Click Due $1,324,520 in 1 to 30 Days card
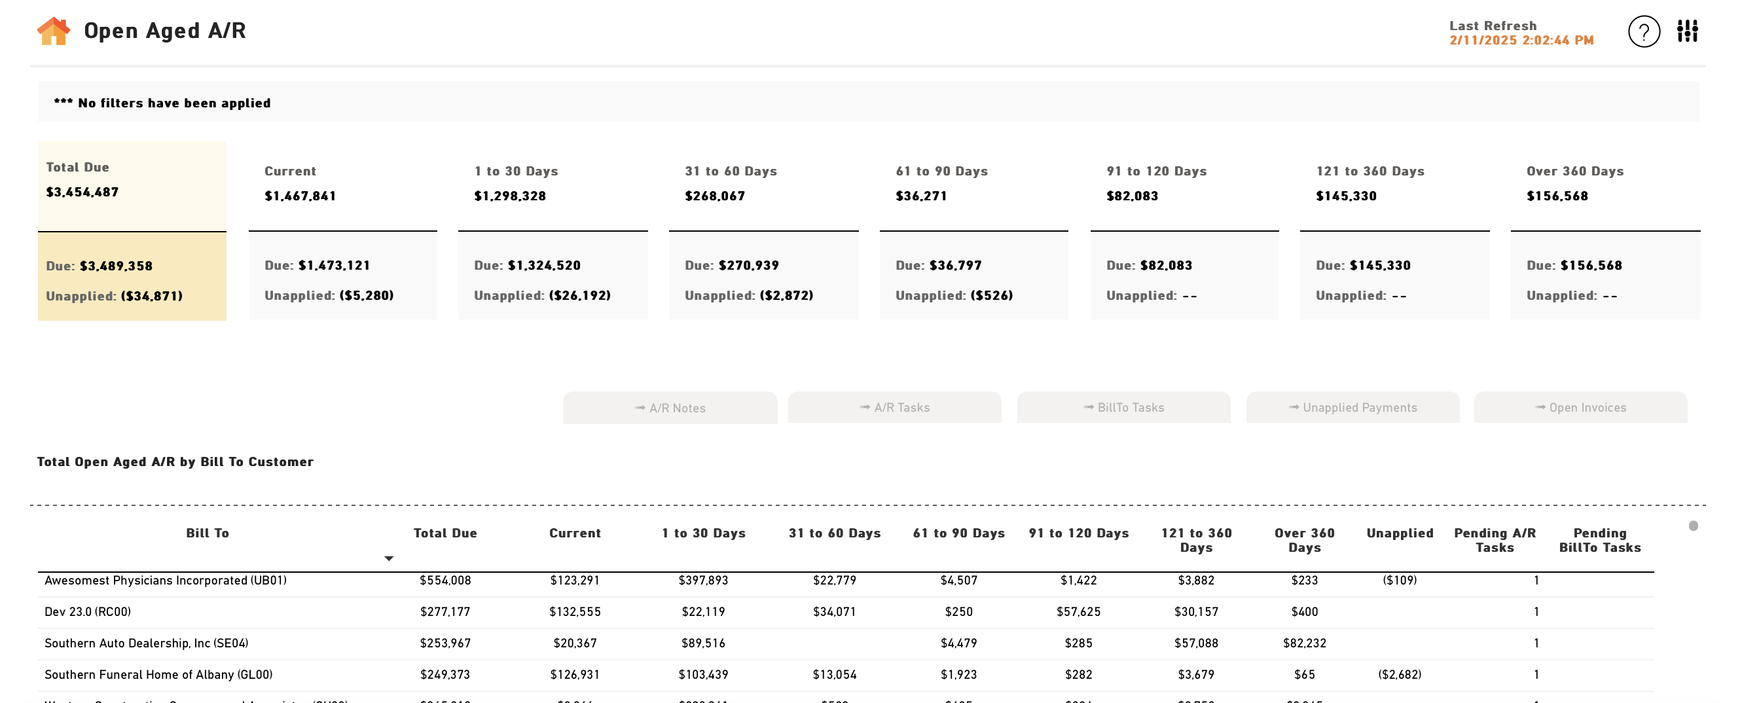This screenshot has height=703, width=1761. [527, 265]
